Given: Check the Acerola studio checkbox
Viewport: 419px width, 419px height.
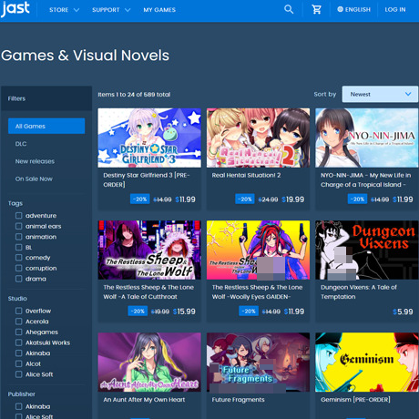Looking at the screenshot, I should pos(19,322).
